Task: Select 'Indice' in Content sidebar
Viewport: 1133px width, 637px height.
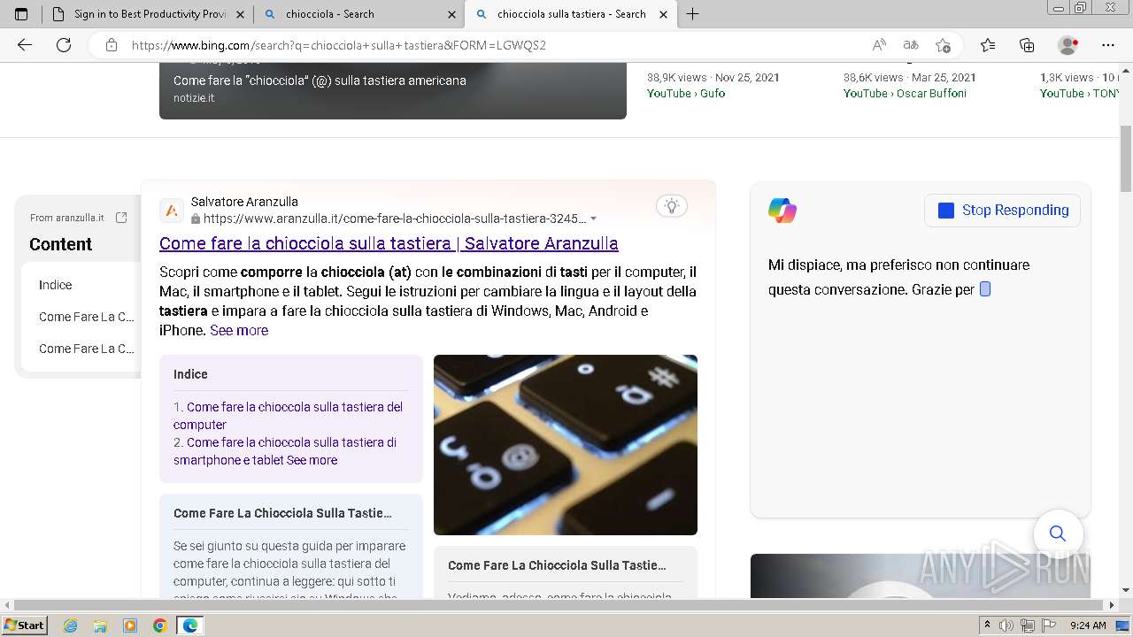Action: click(55, 285)
